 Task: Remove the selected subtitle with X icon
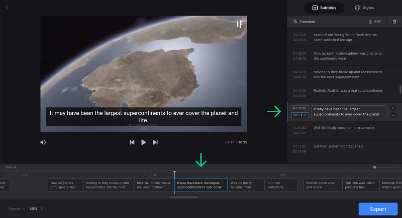coord(393,108)
